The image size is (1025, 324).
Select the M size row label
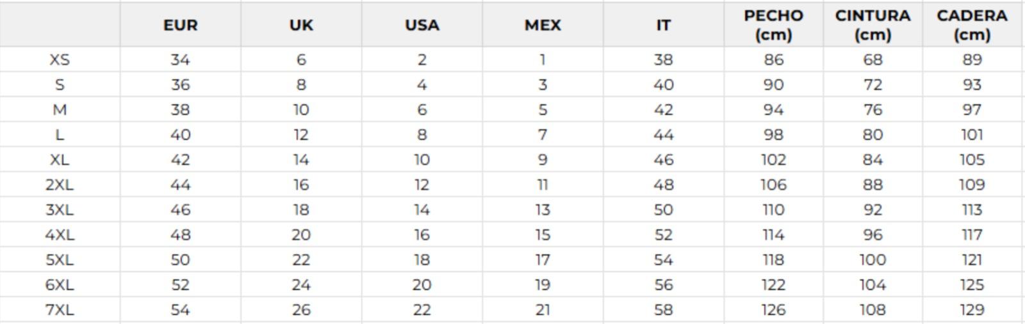[x=60, y=109]
